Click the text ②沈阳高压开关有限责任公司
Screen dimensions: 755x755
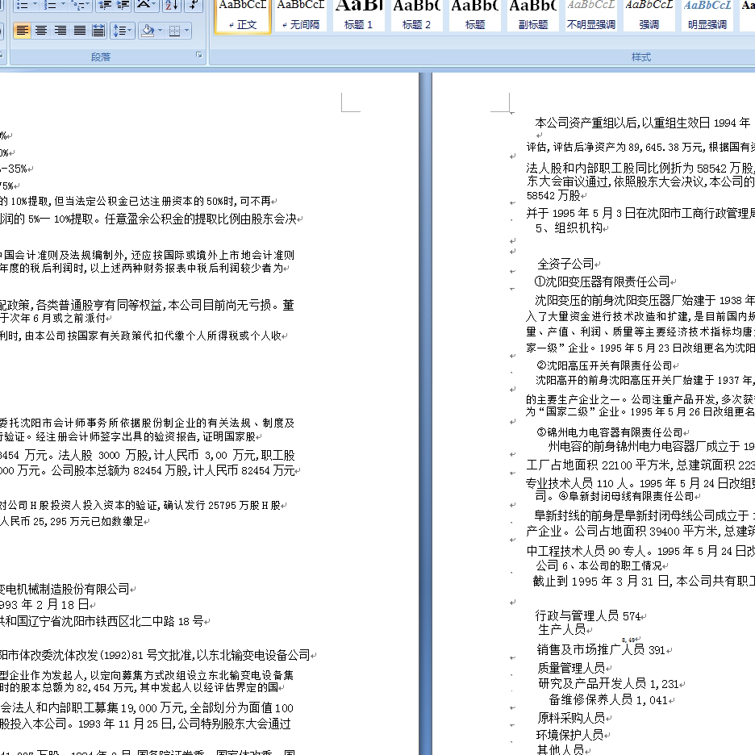click(604, 365)
